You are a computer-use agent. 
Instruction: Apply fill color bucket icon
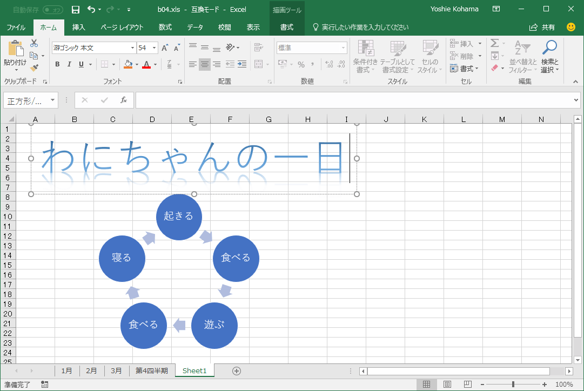point(128,64)
